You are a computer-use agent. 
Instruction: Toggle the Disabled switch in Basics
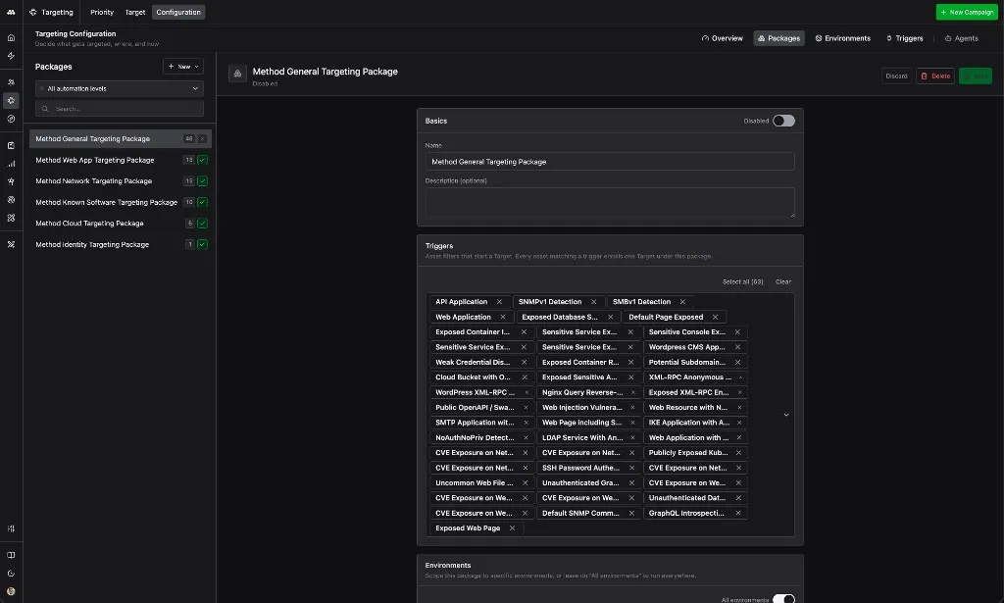(x=783, y=121)
